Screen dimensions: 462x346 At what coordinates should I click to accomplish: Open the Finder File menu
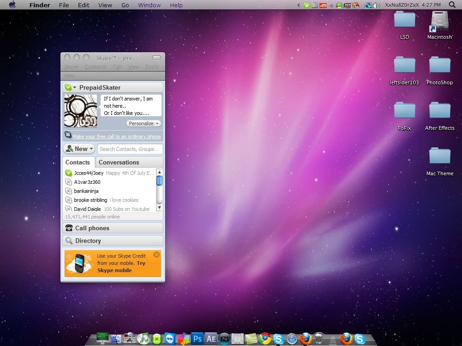click(x=64, y=5)
